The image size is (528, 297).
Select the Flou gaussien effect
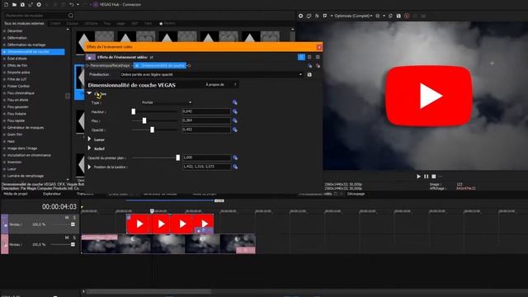(x=17, y=106)
